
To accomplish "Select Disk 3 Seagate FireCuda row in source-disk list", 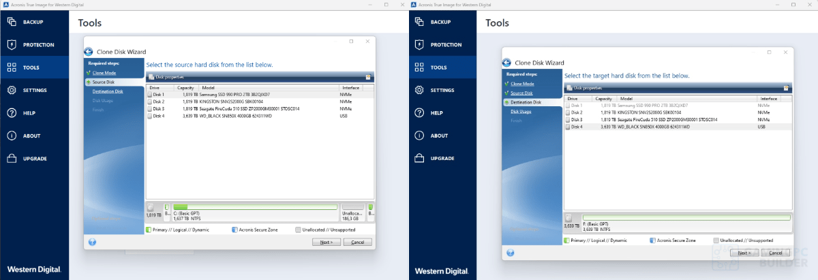I will 260,108.
